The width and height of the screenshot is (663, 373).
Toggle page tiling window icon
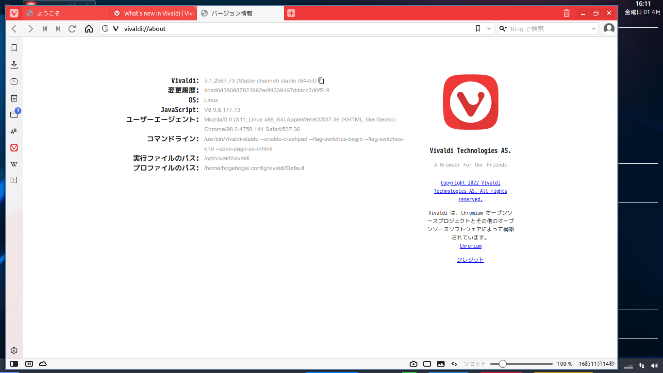pyautogui.click(x=427, y=364)
